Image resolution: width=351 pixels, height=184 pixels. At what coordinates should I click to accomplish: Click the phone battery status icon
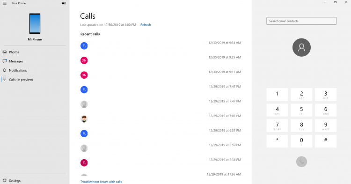click(64, 3)
